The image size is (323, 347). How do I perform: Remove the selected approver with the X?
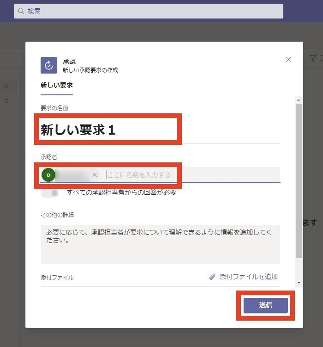click(x=95, y=175)
